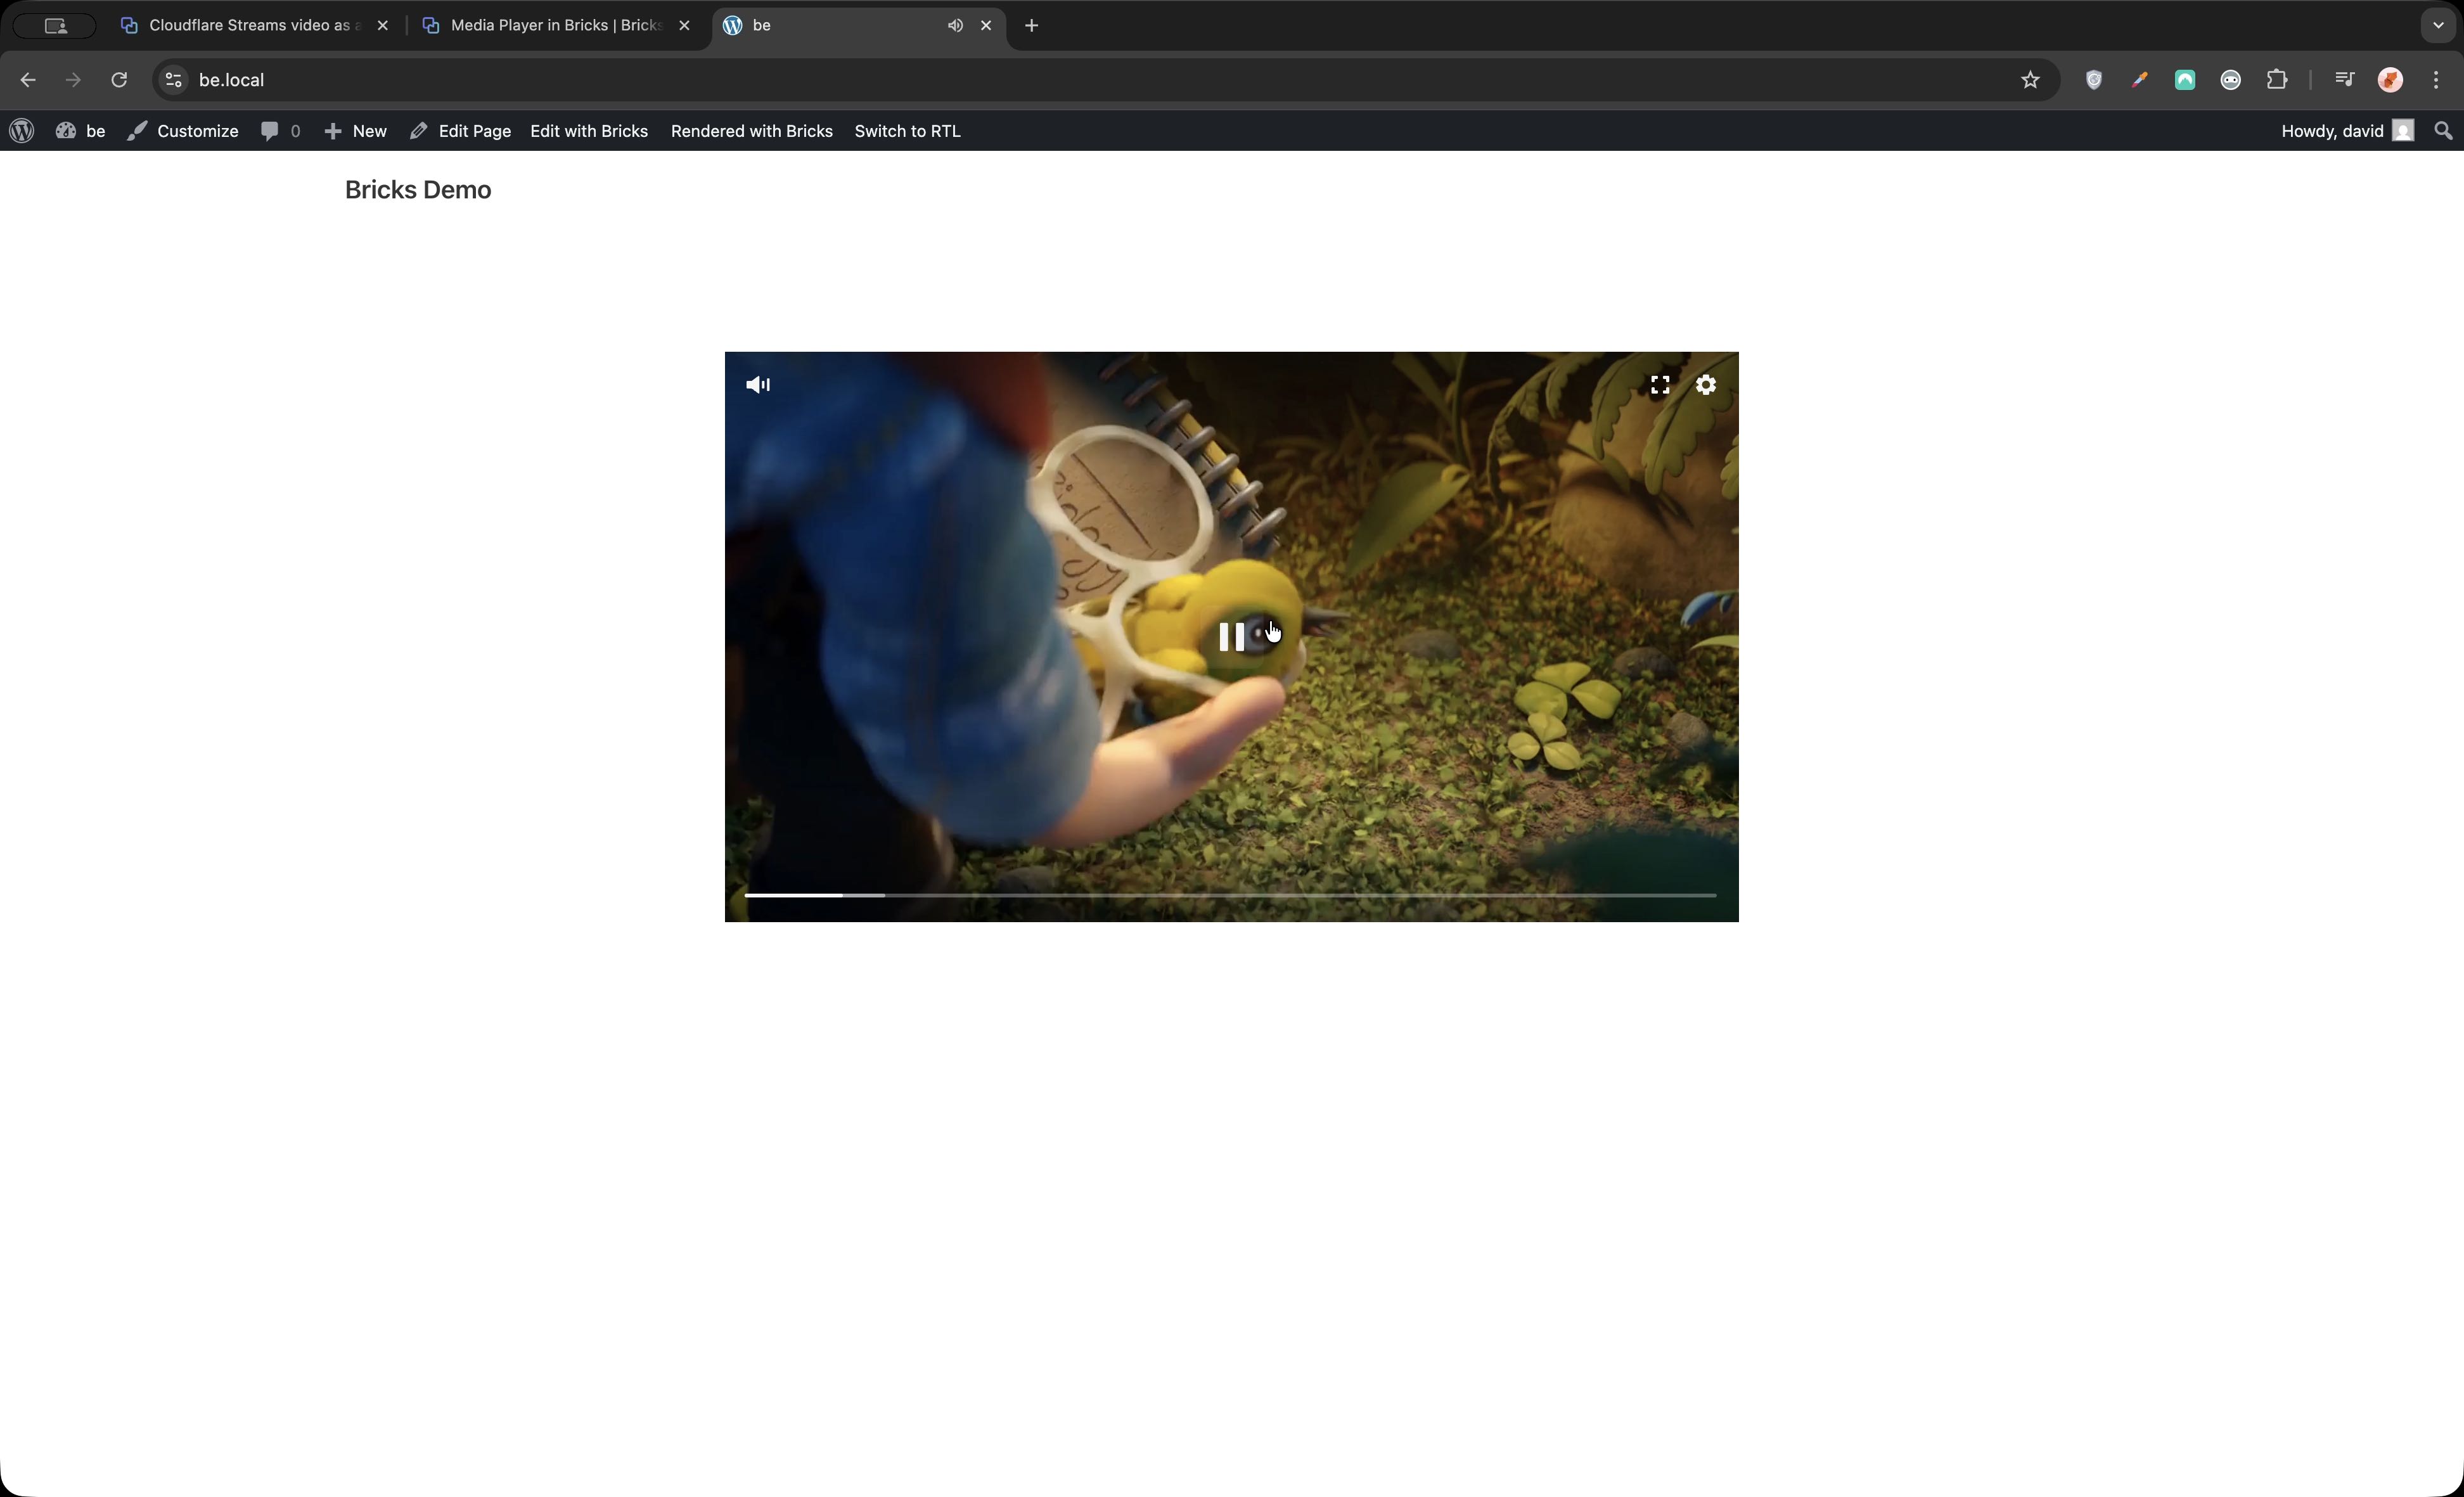
Task: Go back in browser history
Action: click(28, 80)
